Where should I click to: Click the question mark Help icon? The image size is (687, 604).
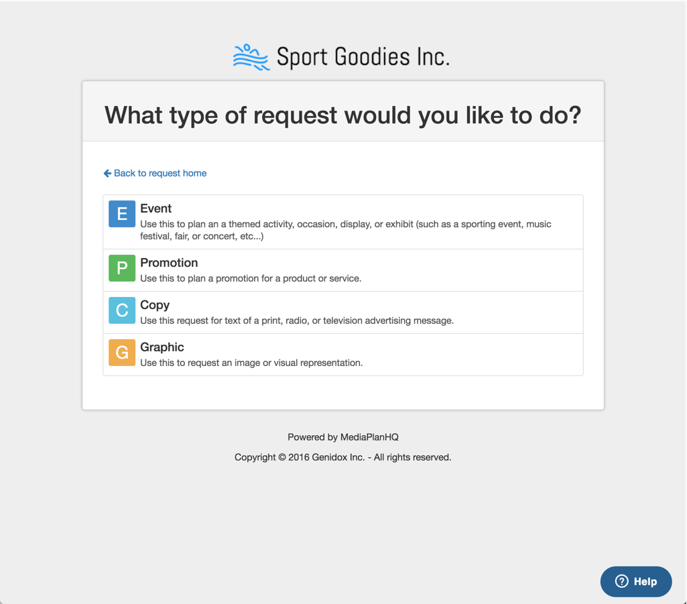point(622,581)
